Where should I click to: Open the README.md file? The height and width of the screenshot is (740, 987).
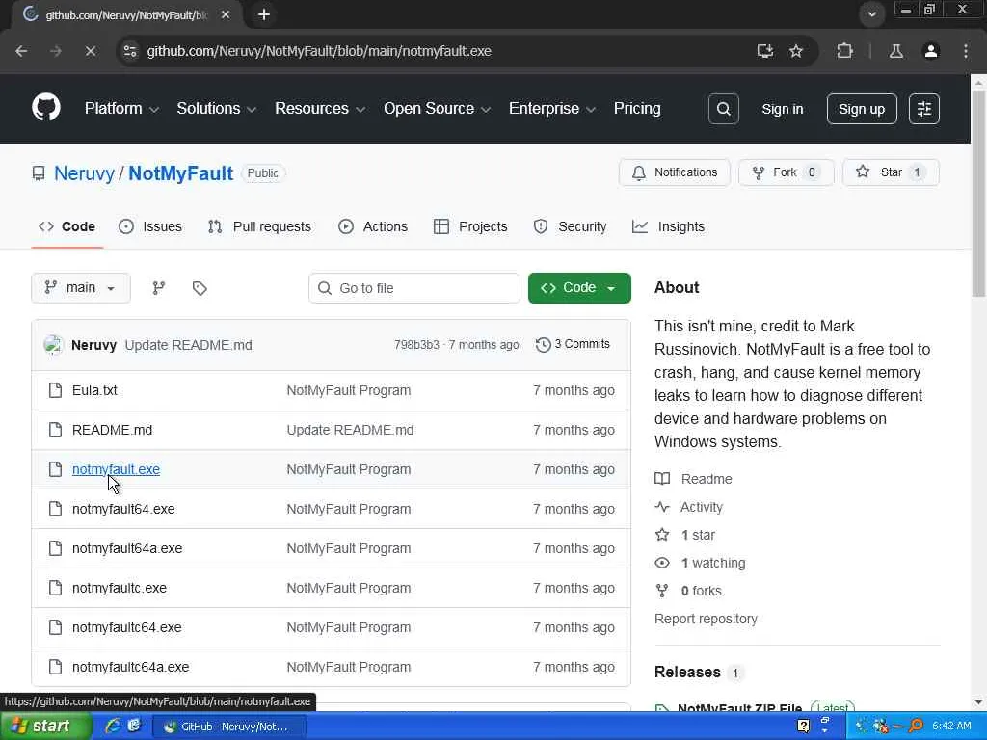click(x=112, y=430)
